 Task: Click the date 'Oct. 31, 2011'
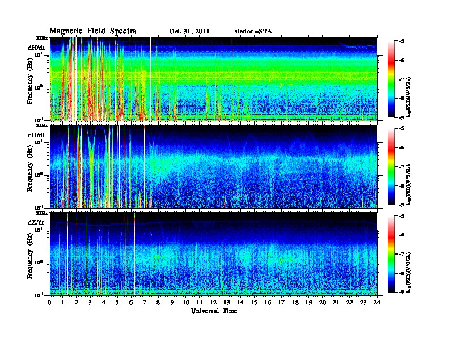point(189,32)
